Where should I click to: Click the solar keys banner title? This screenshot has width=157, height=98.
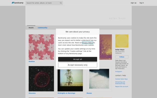coord(117,18)
